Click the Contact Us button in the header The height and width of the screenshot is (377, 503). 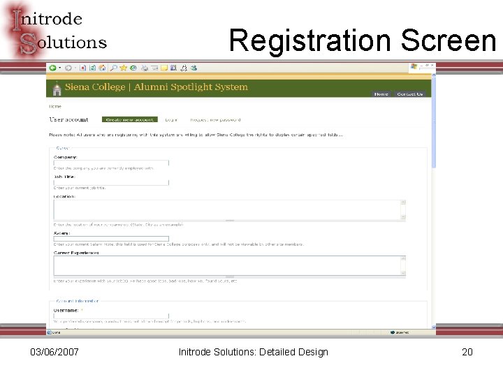click(x=410, y=94)
